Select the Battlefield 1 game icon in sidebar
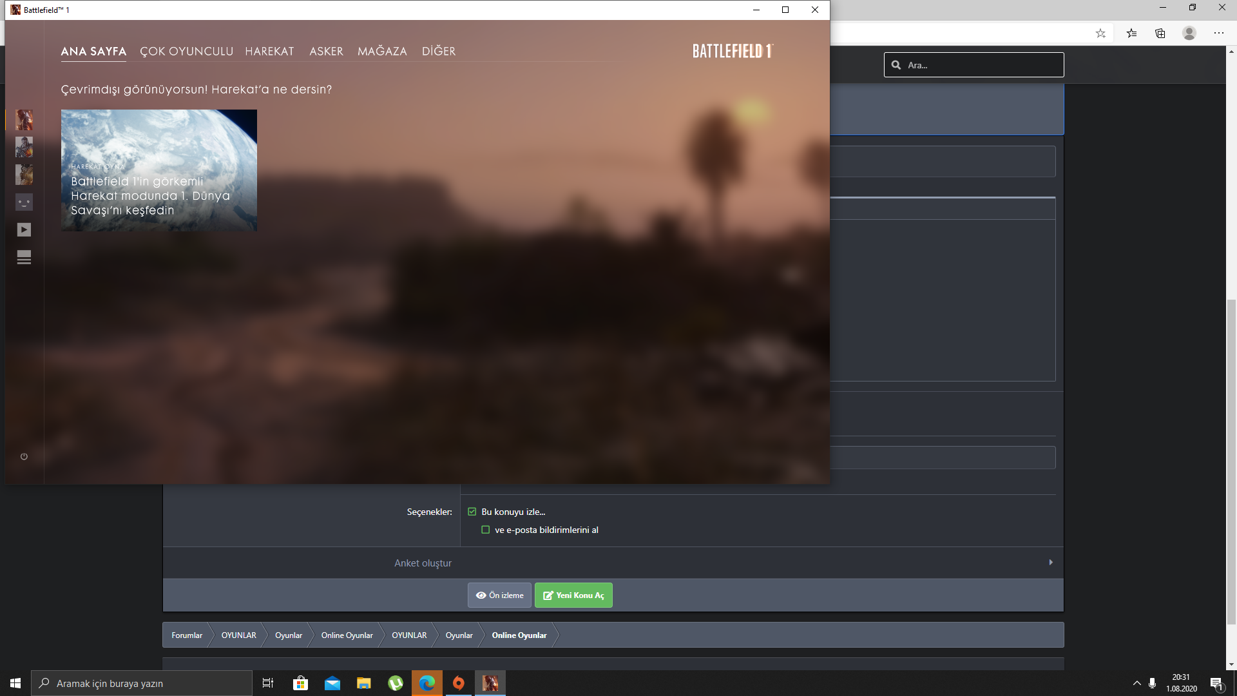 [24, 120]
